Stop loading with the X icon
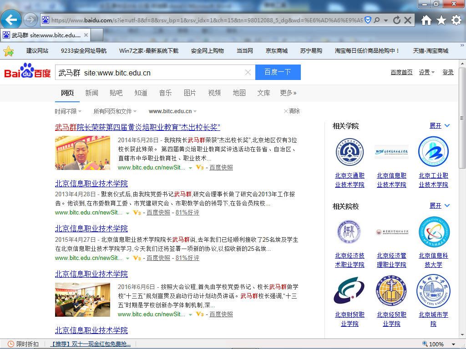This screenshot has width=466, height=349. pos(408,20)
